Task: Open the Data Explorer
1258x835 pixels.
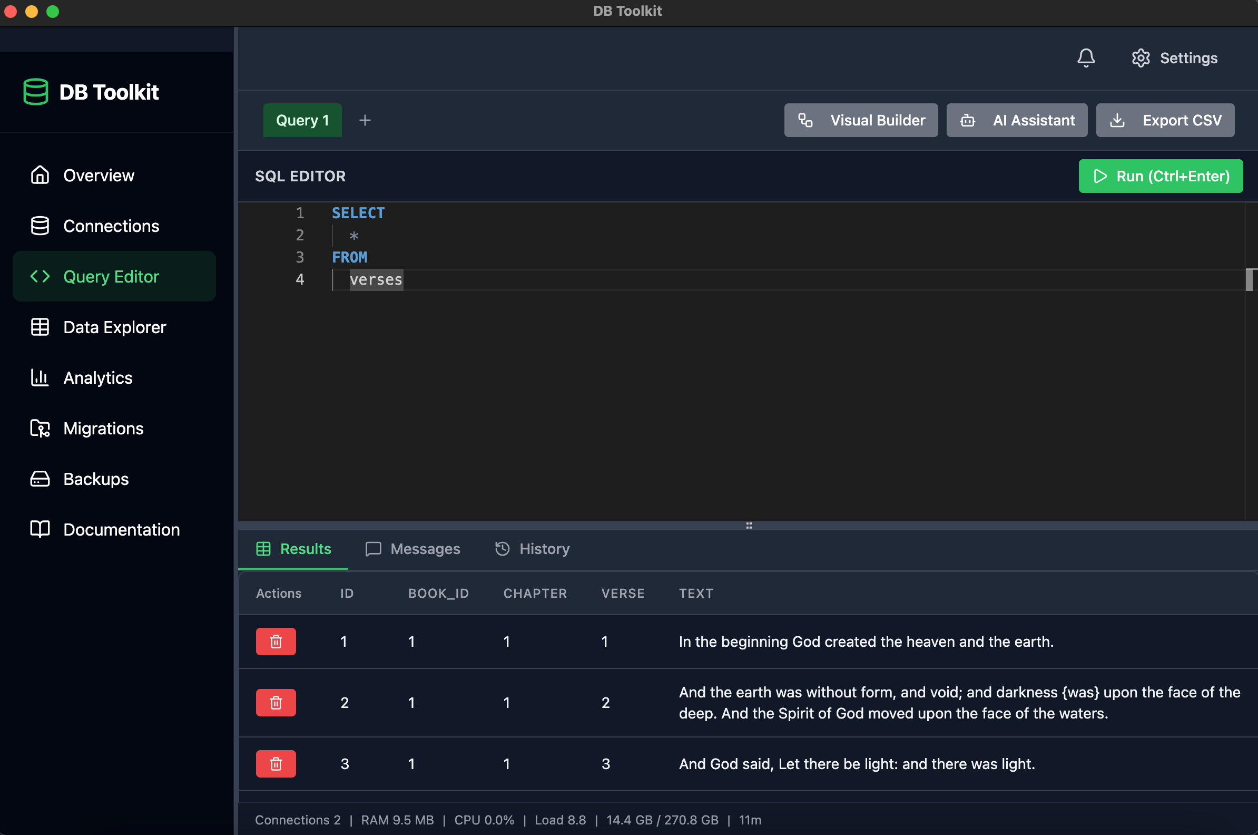Action: point(114,327)
